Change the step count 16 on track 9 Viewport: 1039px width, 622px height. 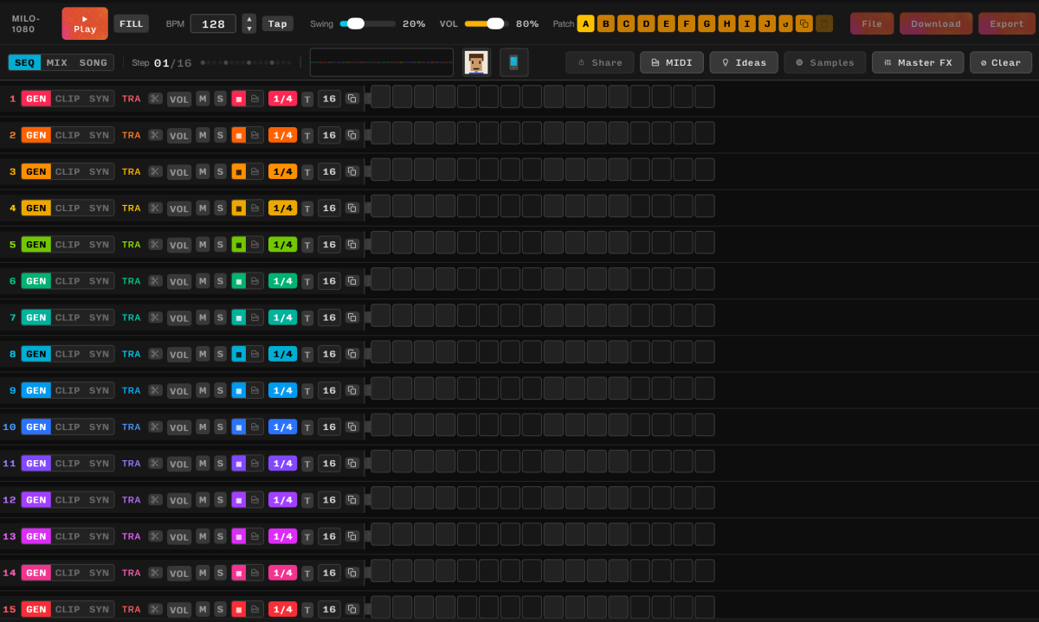coord(329,390)
